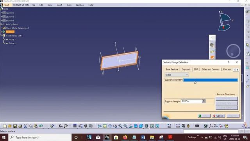
Task: Open the Insert menu
Action: click(59, 5)
